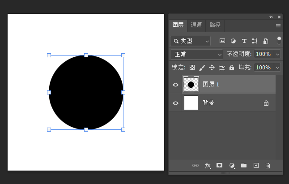Add a layer mask icon

click(220, 165)
